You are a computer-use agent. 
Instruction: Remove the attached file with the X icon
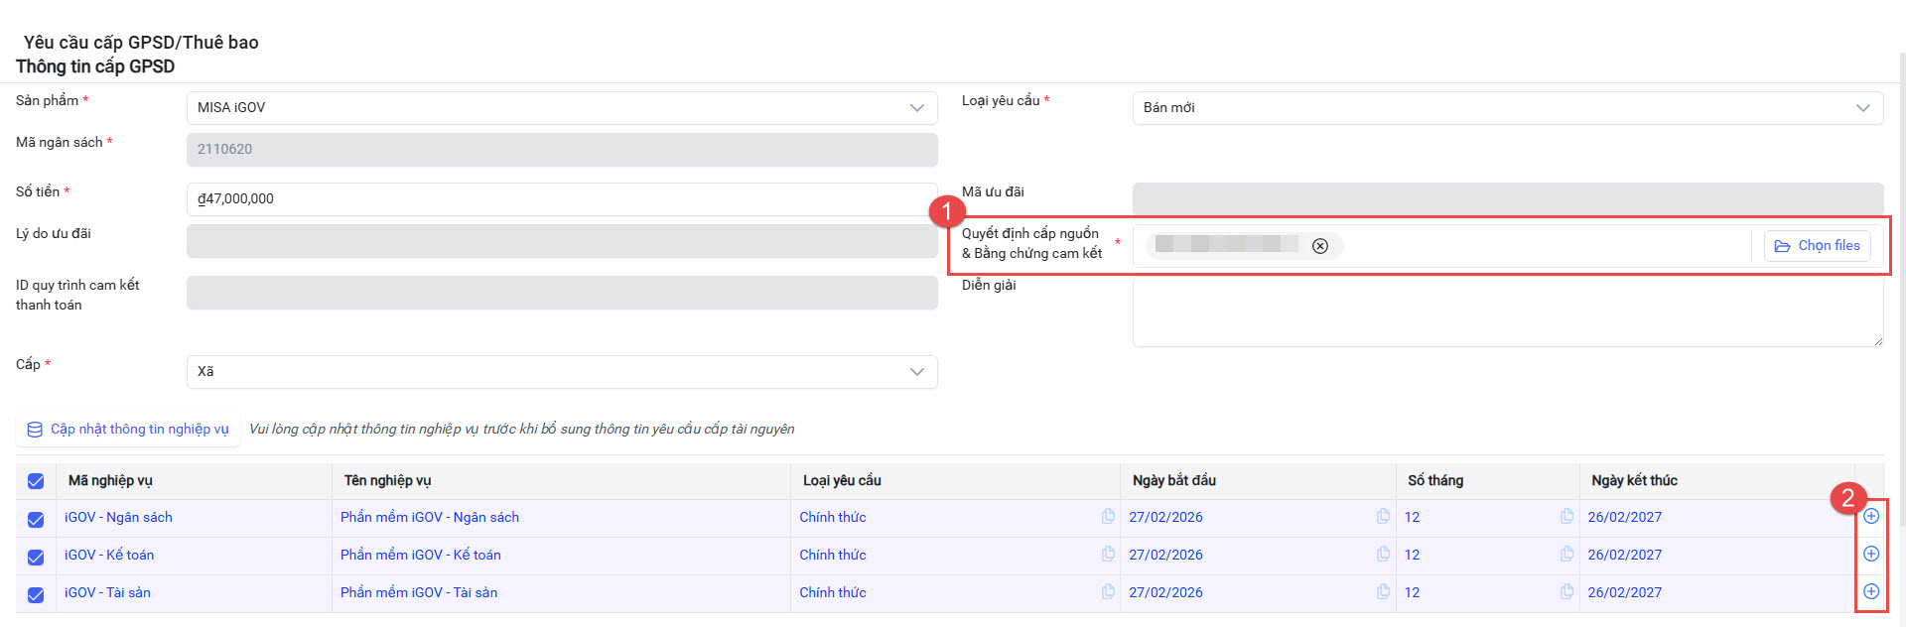[1319, 246]
